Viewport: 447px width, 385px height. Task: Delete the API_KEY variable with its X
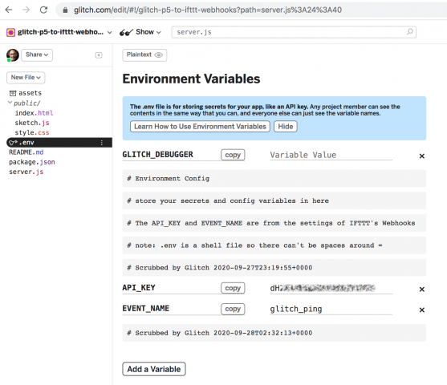[x=422, y=290]
